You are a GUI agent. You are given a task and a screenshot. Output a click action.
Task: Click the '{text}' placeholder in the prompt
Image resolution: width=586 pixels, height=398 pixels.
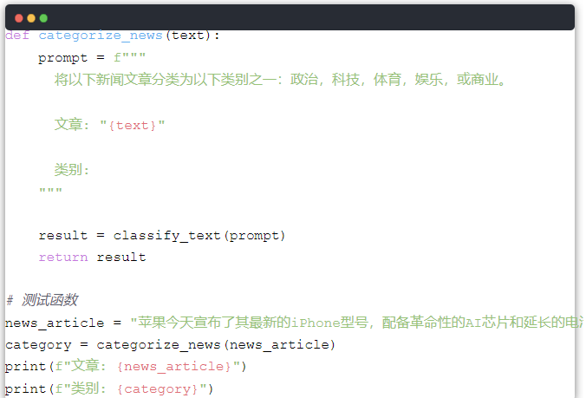pos(133,125)
